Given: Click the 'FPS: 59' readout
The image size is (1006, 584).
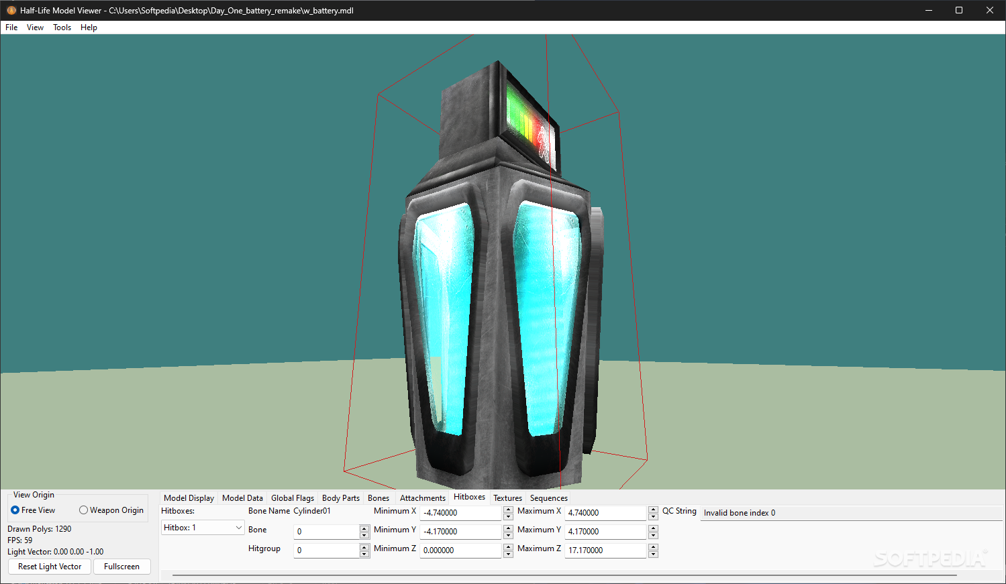Looking at the screenshot, I should coord(20,540).
